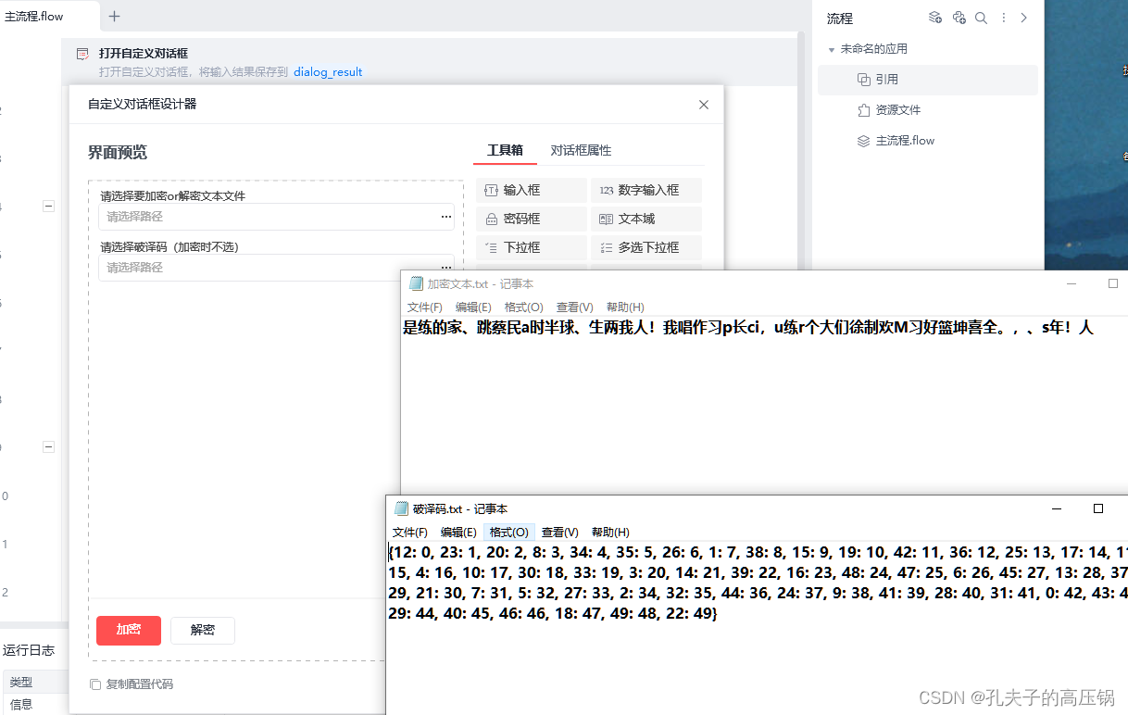Click the 加密文本.txt Notepad title icon
Image resolution: width=1128 pixels, height=715 pixels.
tap(416, 283)
